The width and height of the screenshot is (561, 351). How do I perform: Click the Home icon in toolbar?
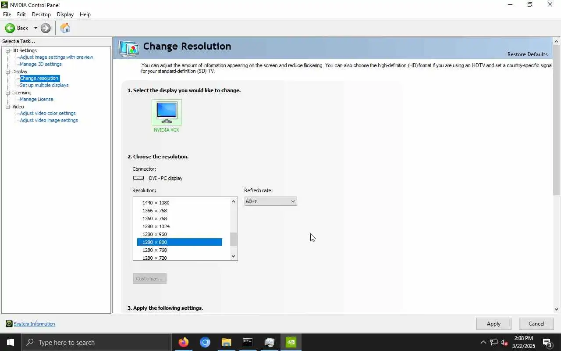coord(65,28)
